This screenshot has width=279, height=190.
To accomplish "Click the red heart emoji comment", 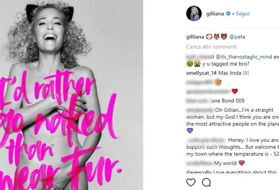I will coord(235,91).
